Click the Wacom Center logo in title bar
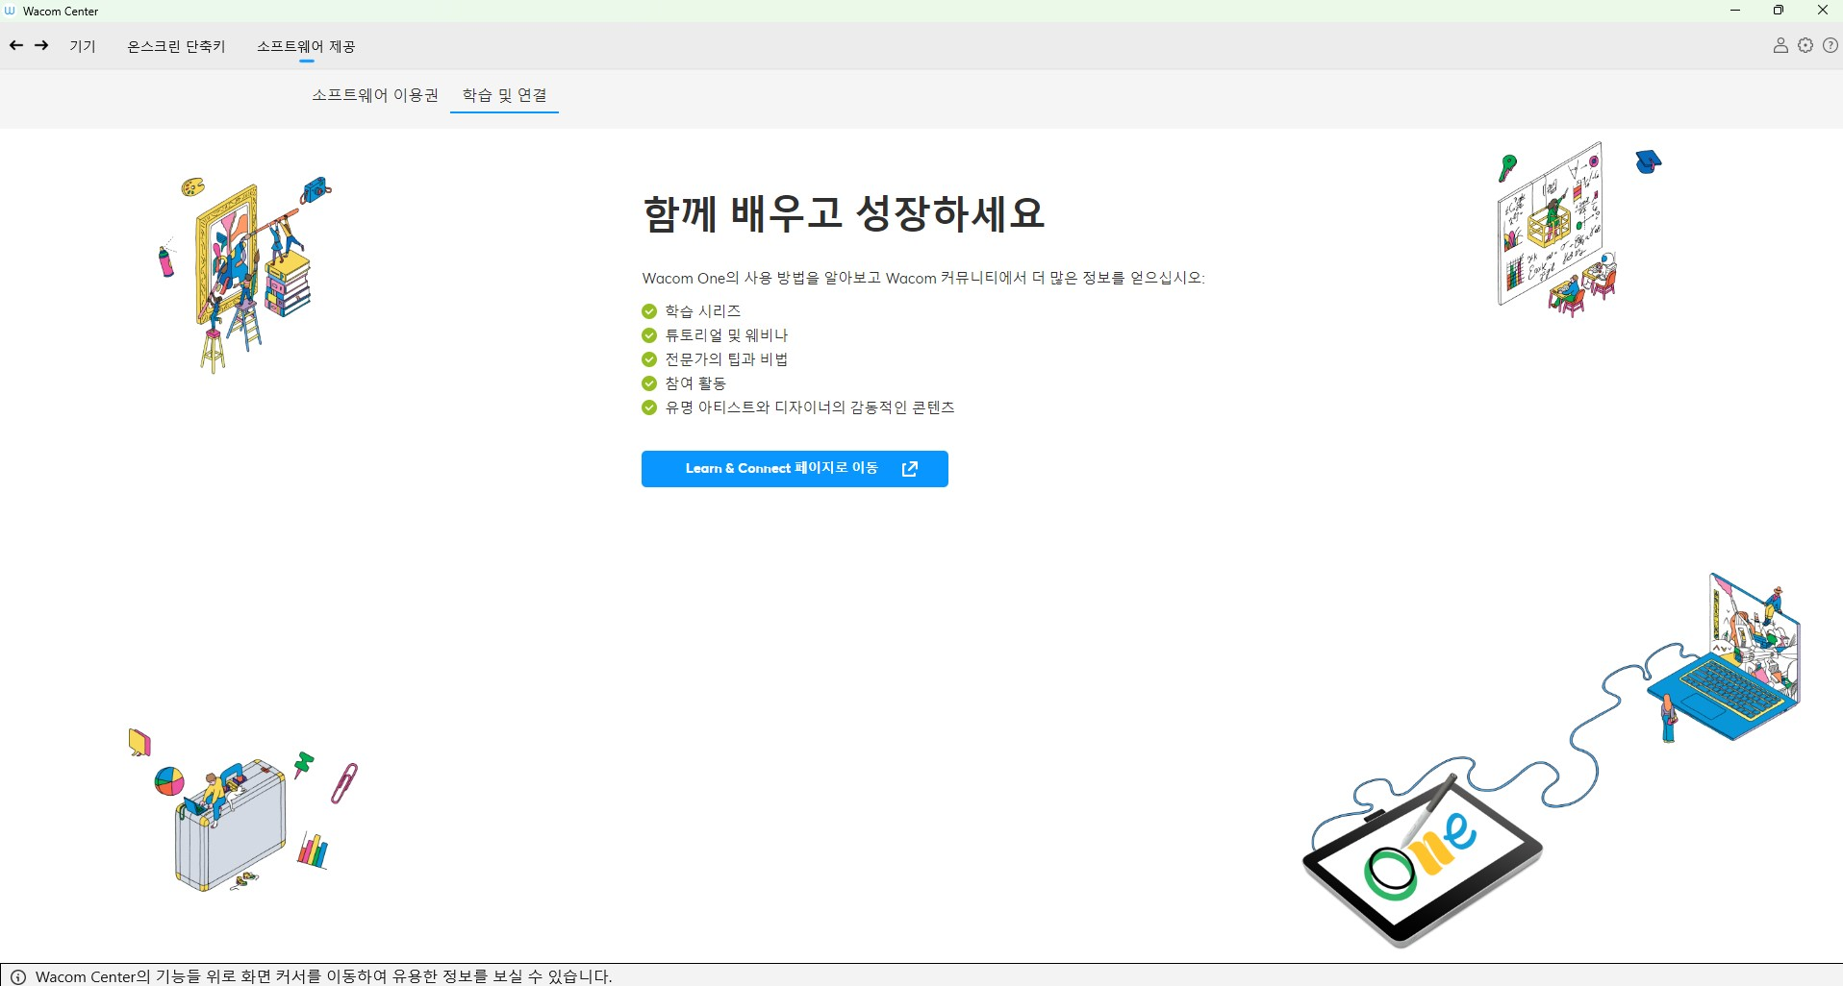 [x=11, y=11]
